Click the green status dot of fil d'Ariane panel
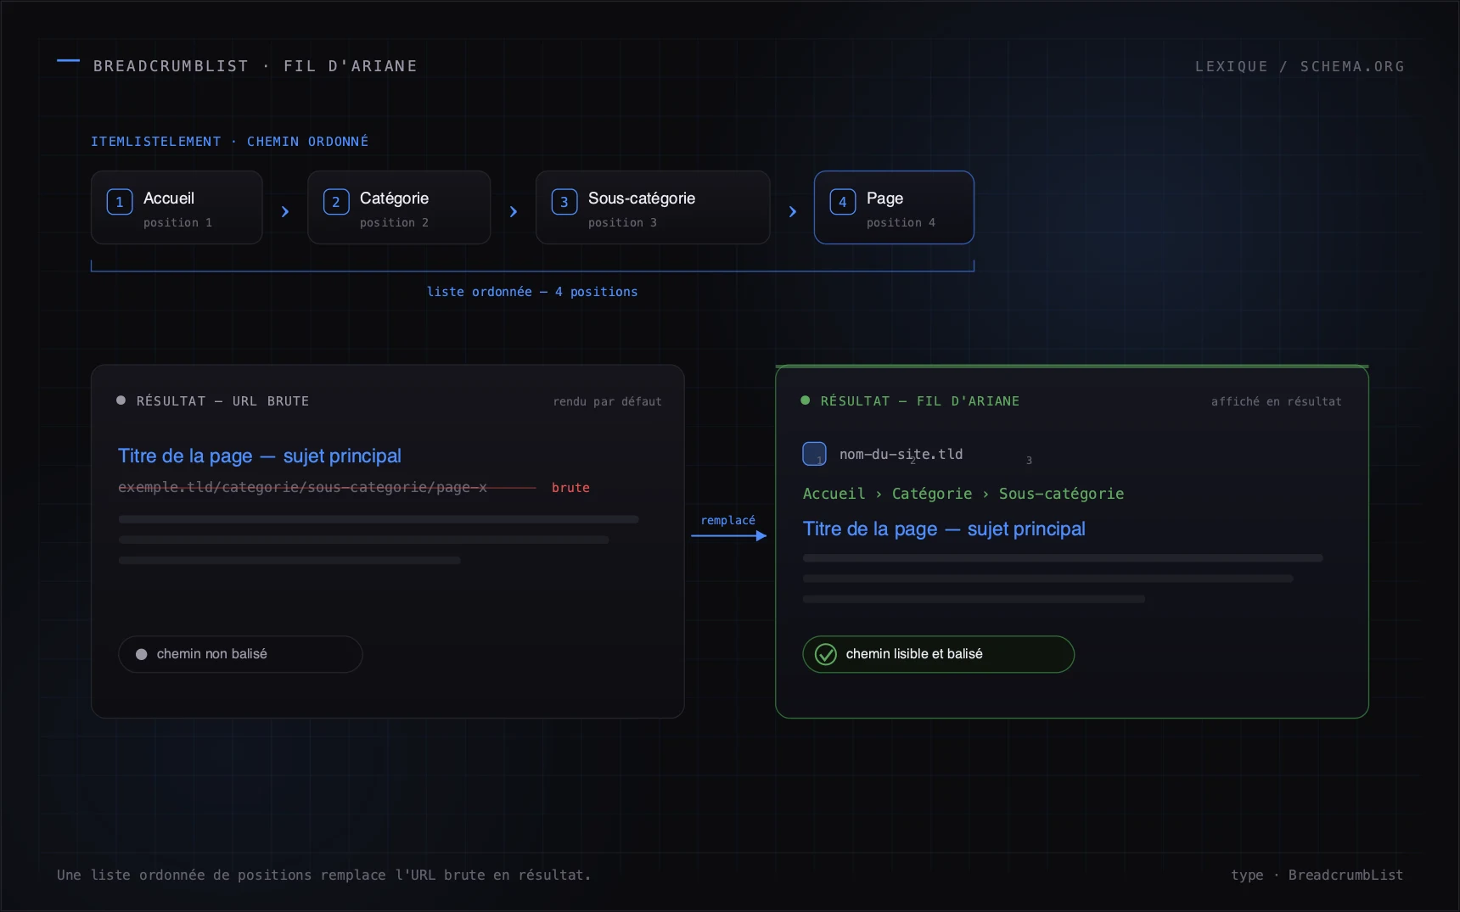 [806, 400]
